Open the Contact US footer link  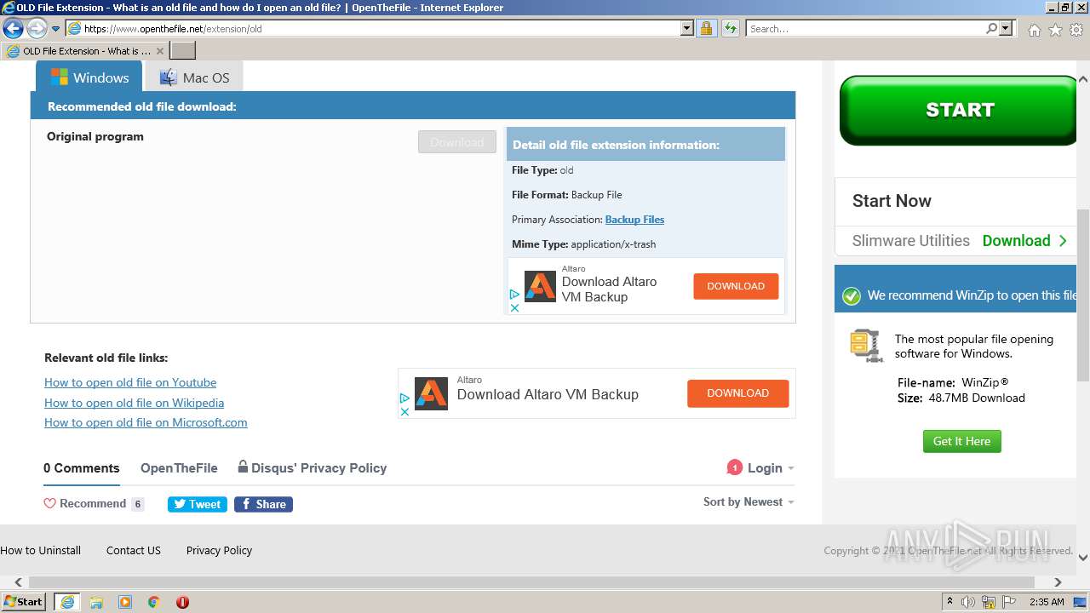point(133,550)
